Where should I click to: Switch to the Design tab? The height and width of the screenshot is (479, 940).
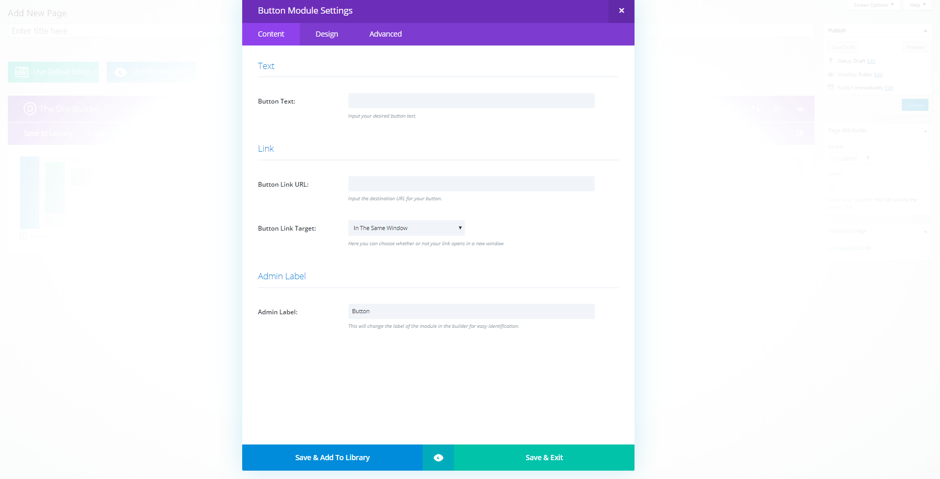[x=326, y=33]
